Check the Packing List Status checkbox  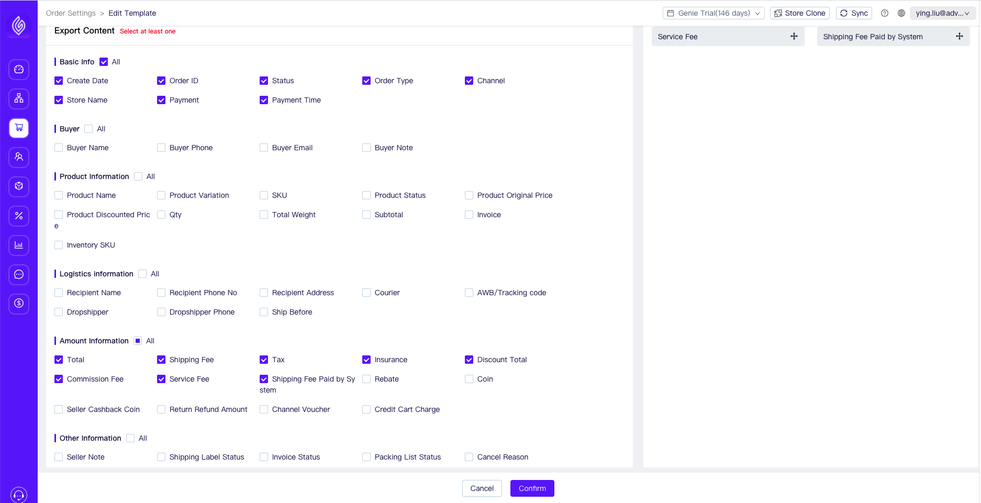[366, 457]
